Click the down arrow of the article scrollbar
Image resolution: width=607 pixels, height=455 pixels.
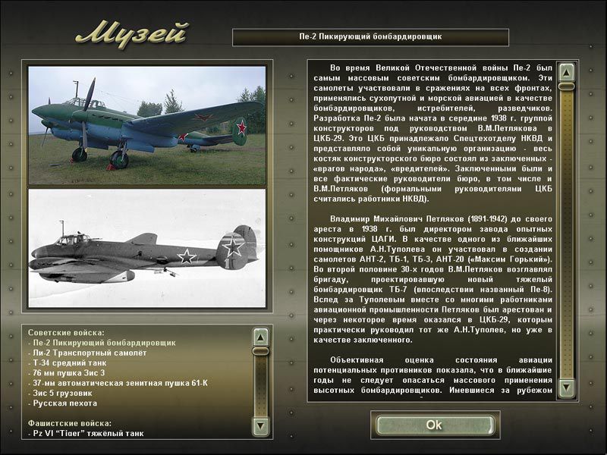(x=566, y=388)
